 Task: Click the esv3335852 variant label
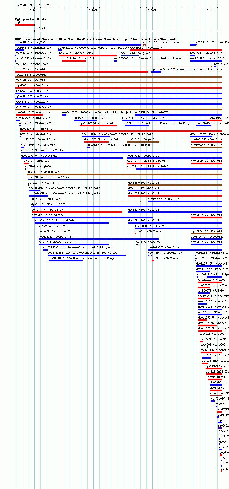pos(150,58)
